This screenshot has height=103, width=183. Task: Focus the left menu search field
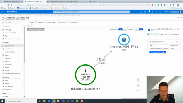click(x=13, y=23)
